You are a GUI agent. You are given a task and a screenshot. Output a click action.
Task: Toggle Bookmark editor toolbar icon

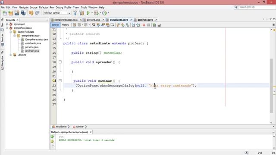(127, 25)
